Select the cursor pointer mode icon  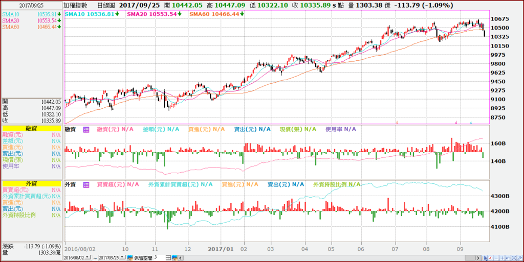(485, 258)
